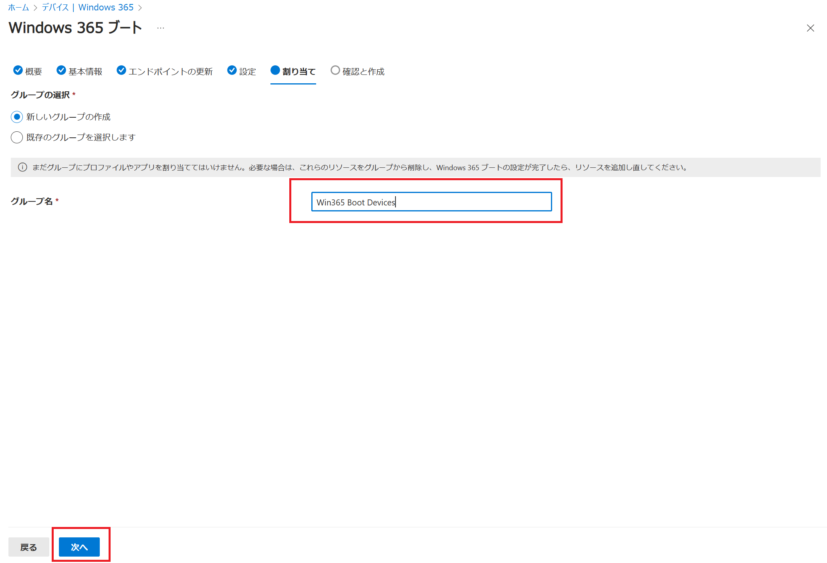Image resolution: width=827 pixels, height=563 pixels.
Task: Open the デバイス | Windows 365 breadcrumb
Action: point(87,7)
